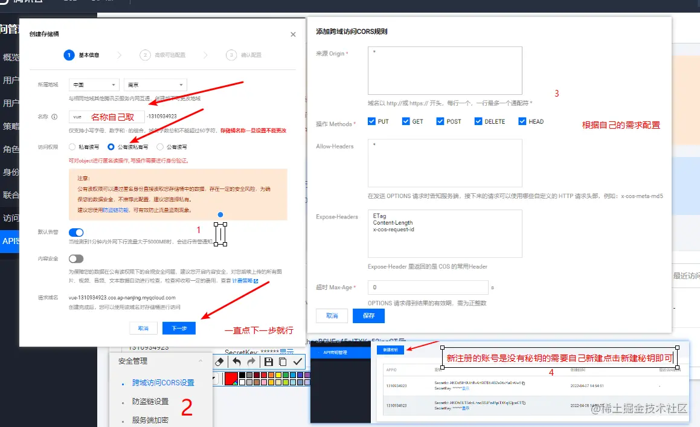Pick the white color swatch
Screen dimensions: 700x427
tap(242, 382)
